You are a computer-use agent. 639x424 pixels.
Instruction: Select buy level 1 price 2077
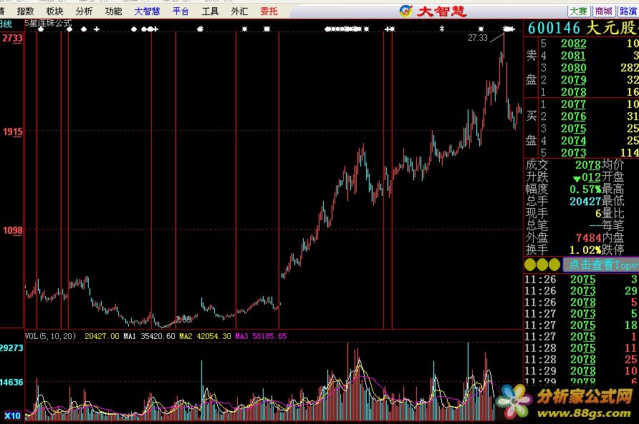pos(573,104)
